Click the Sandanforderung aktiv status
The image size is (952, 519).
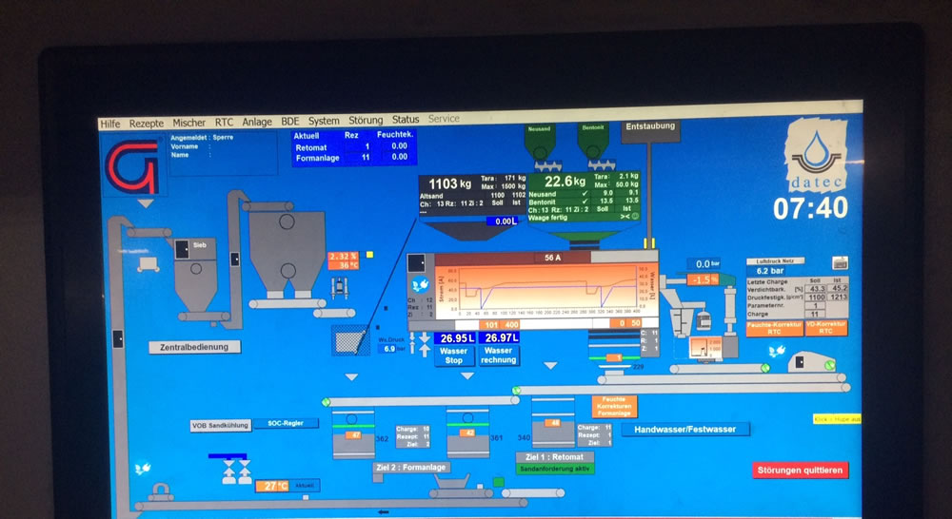pyautogui.click(x=554, y=469)
